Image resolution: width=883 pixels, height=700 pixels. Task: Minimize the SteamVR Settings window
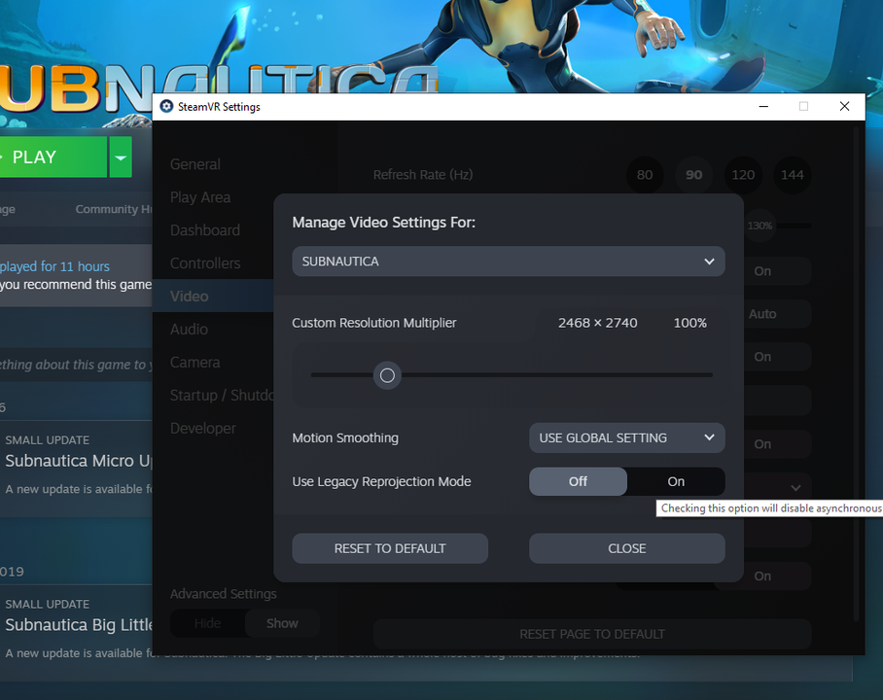tap(763, 106)
